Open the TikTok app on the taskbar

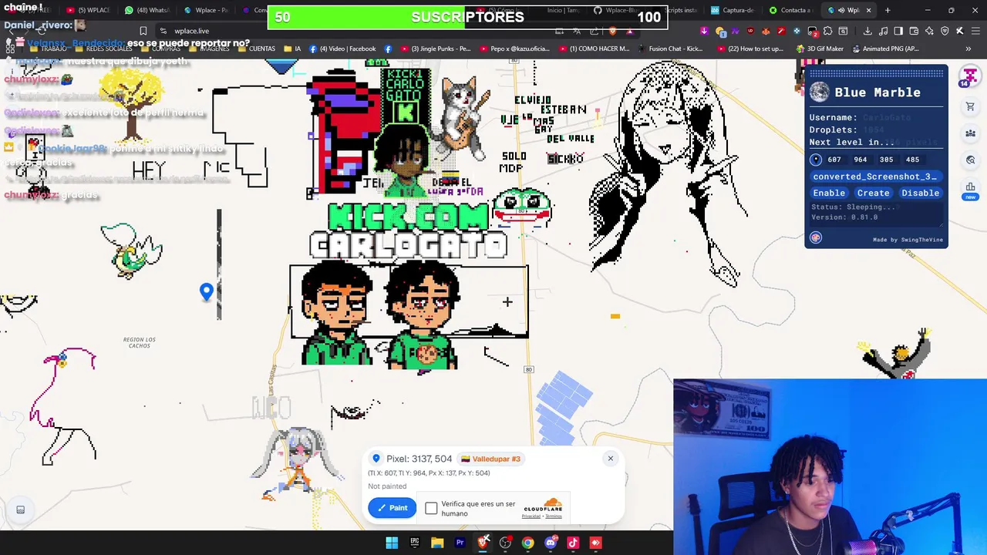point(573,543)
